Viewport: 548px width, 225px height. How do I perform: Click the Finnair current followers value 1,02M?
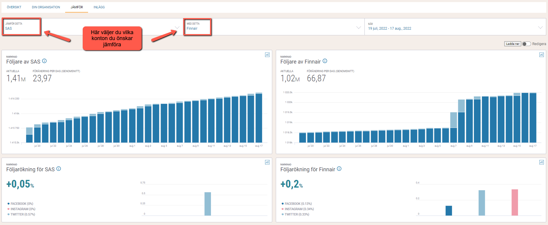290,78
